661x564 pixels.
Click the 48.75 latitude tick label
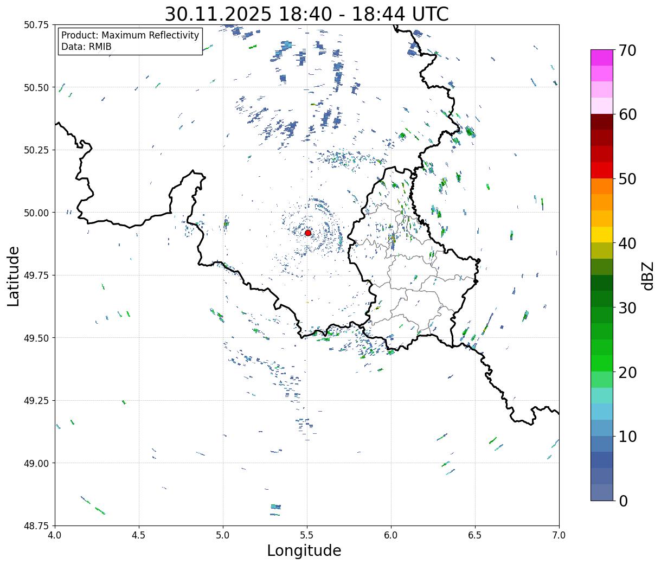coord(36,526)
